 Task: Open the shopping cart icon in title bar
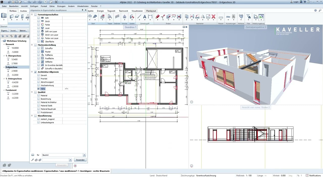point(305,2)
